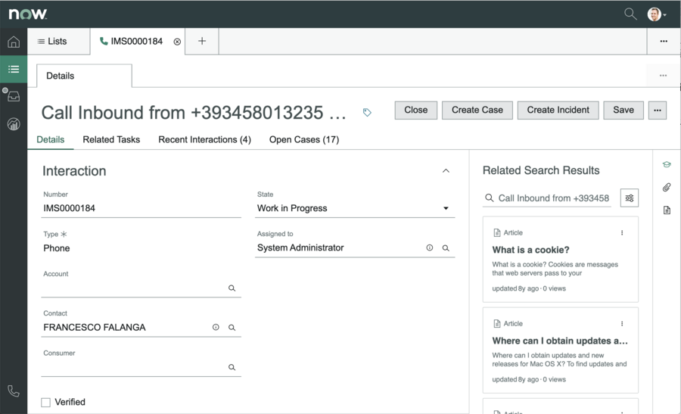Open lookup for Contact field
The width and height of the screenshot is (681, 414).
[232, 328]
